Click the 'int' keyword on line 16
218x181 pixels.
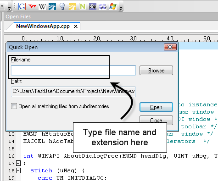click(x=28, y=156)
